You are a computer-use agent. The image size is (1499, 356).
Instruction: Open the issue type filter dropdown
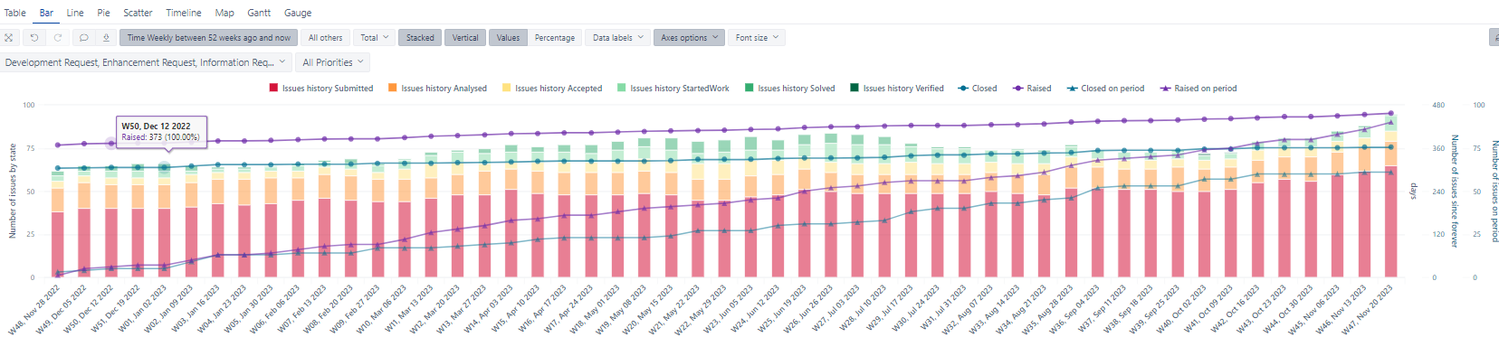(146, 62)
